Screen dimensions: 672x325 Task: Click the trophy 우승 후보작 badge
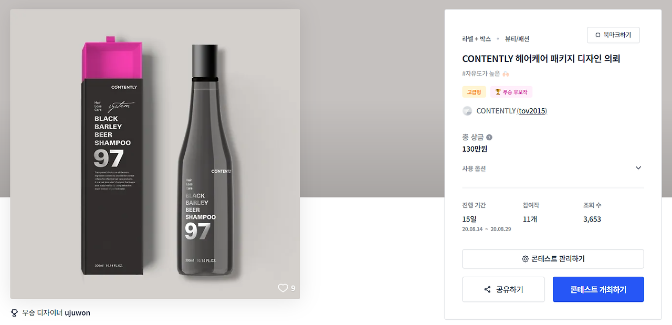511,92
